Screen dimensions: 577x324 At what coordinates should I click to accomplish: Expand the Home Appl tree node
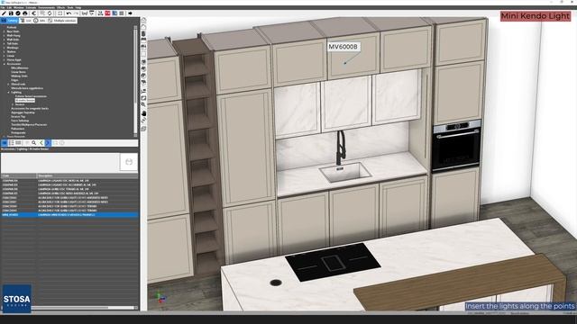[x=4, y=60]
